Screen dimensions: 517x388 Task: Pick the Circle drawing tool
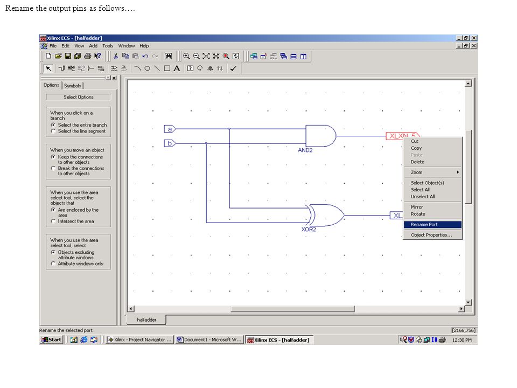point(148,68)
